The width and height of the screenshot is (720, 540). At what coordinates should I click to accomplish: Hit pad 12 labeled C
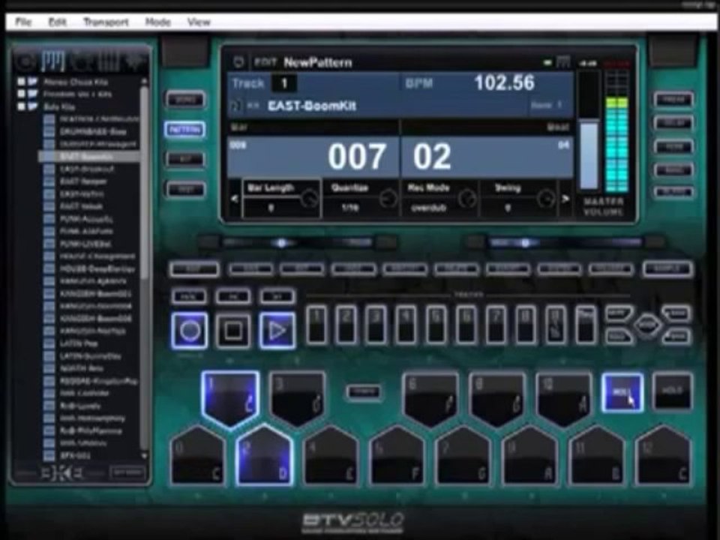click(x=663, y=455)
